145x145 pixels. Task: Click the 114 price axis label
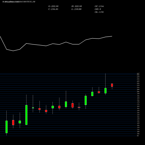138,130
